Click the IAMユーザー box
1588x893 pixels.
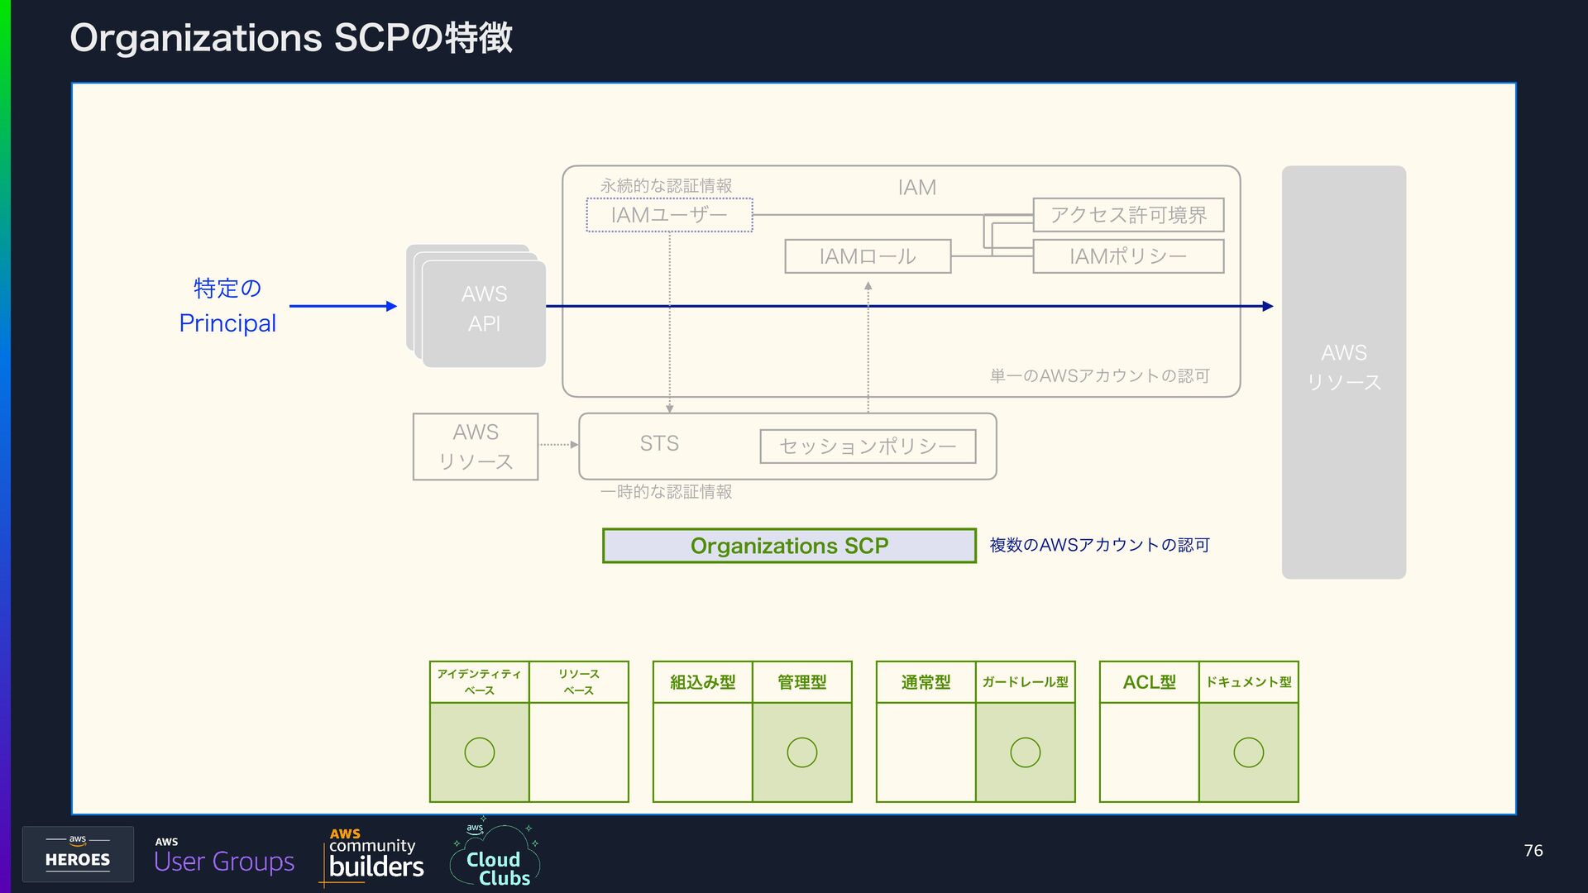click(x=669, y=215)
